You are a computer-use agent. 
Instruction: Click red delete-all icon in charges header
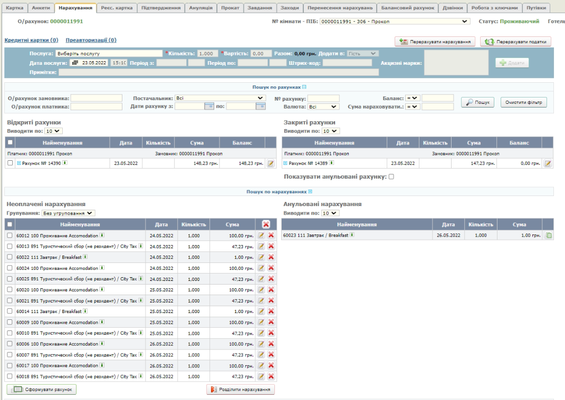click(x=266, y=225)
